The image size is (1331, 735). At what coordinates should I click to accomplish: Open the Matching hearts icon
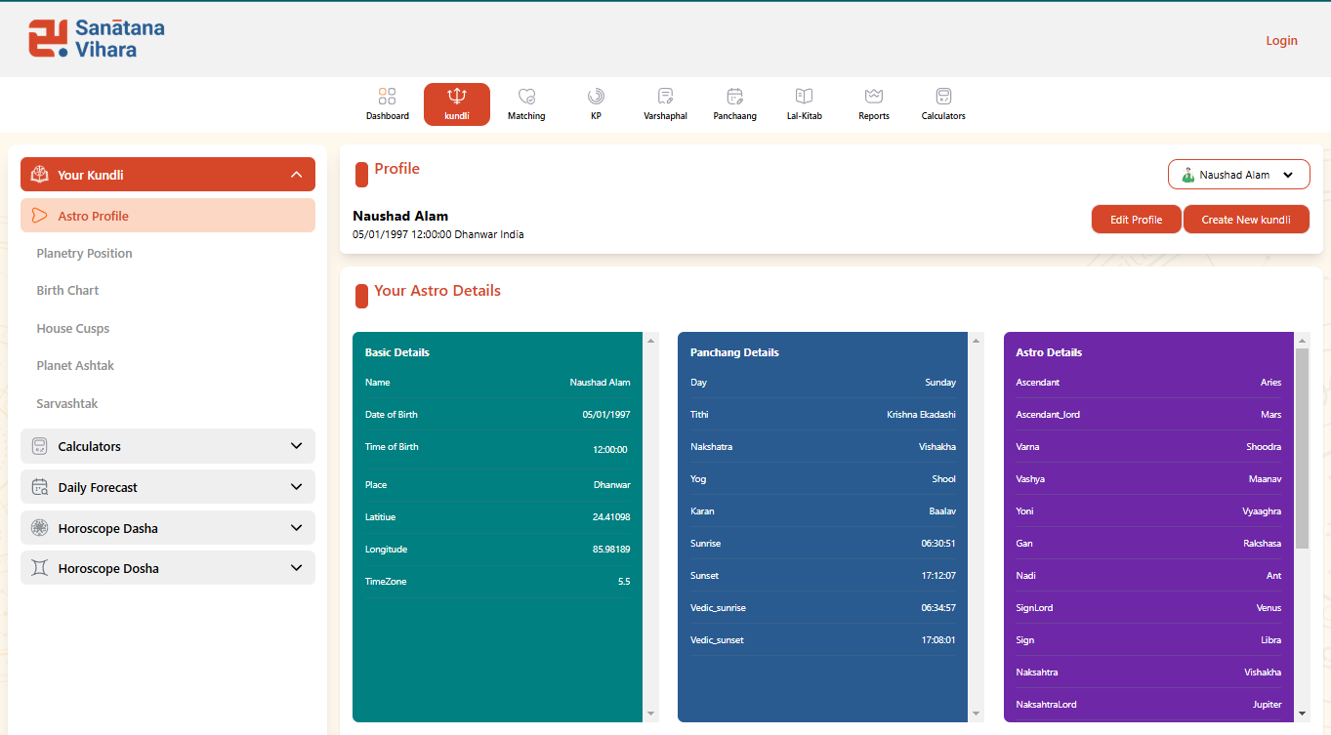(x=526, y=96)
